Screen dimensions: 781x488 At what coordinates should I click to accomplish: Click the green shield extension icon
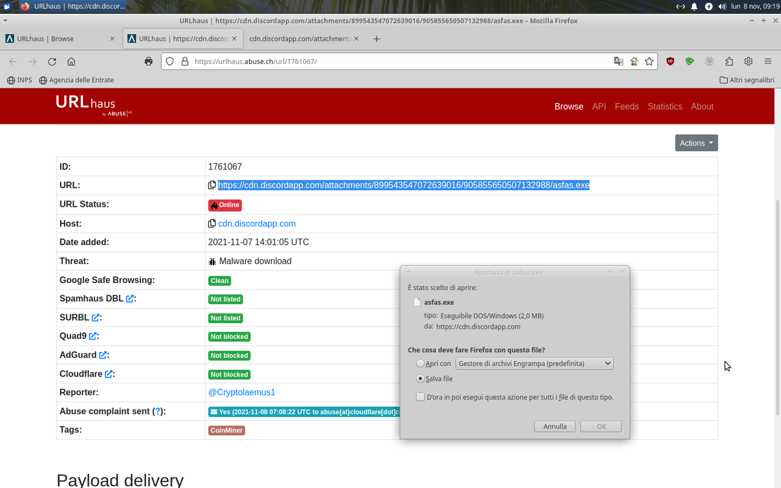tap(690, 62)
